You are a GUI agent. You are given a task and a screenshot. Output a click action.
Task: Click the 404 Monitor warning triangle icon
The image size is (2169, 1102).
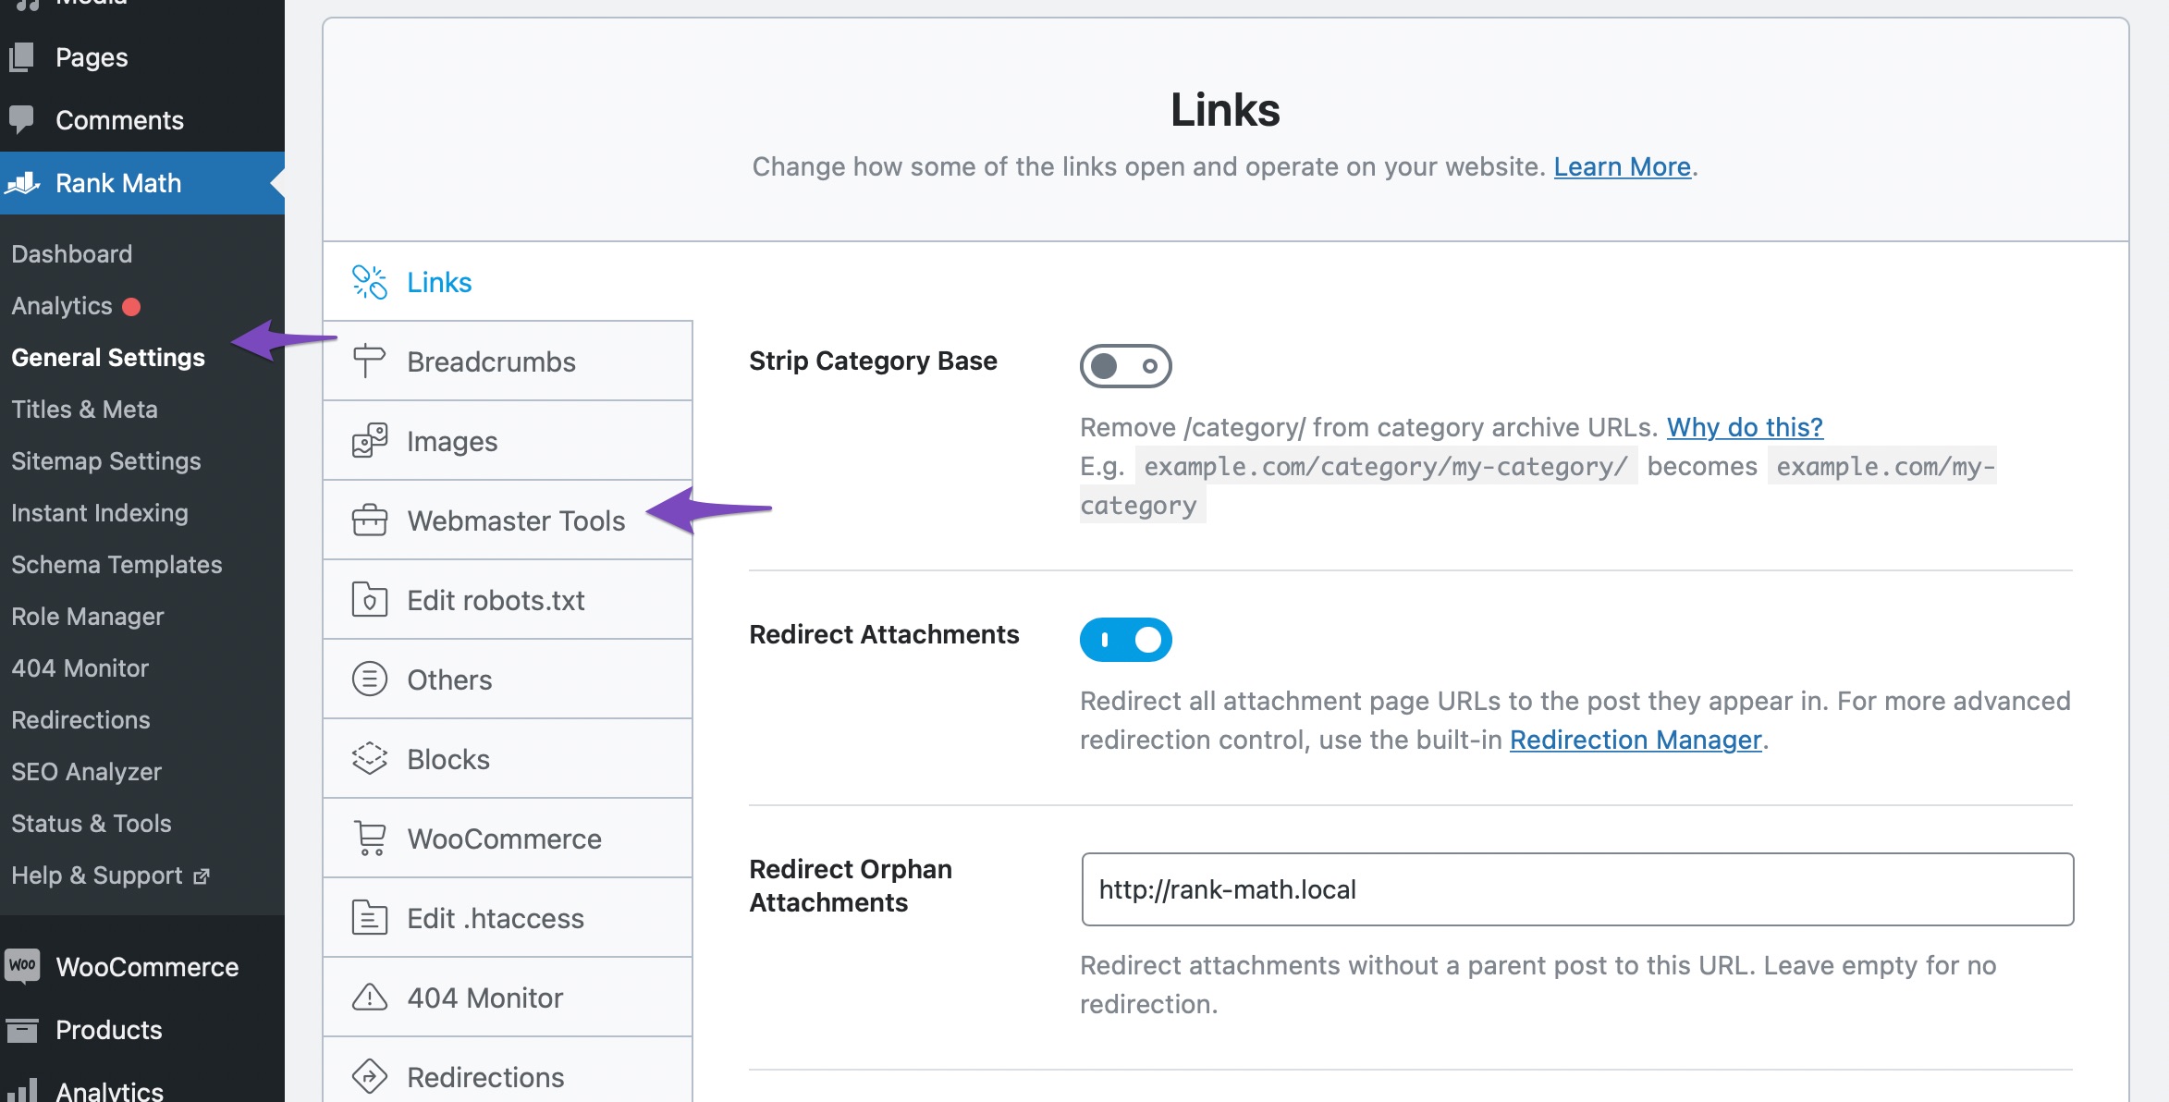[369, 998]
